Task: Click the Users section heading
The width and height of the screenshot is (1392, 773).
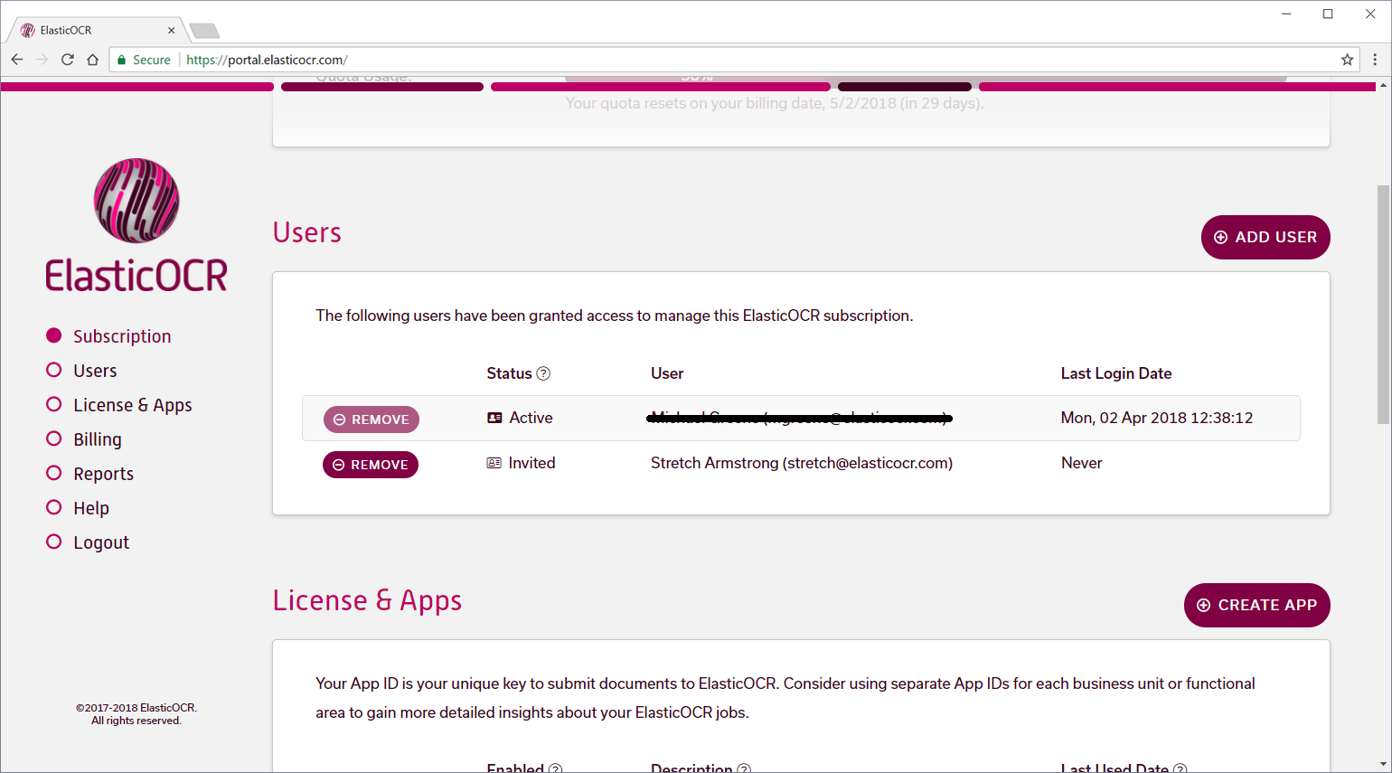Action: (x=307, y=232)
